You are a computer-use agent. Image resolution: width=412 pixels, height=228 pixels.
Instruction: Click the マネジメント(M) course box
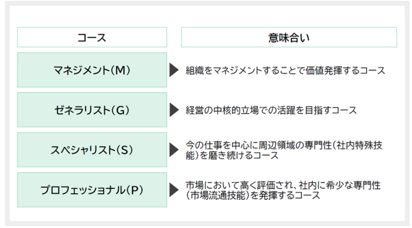pyautogui.click(x=92, y=70)
